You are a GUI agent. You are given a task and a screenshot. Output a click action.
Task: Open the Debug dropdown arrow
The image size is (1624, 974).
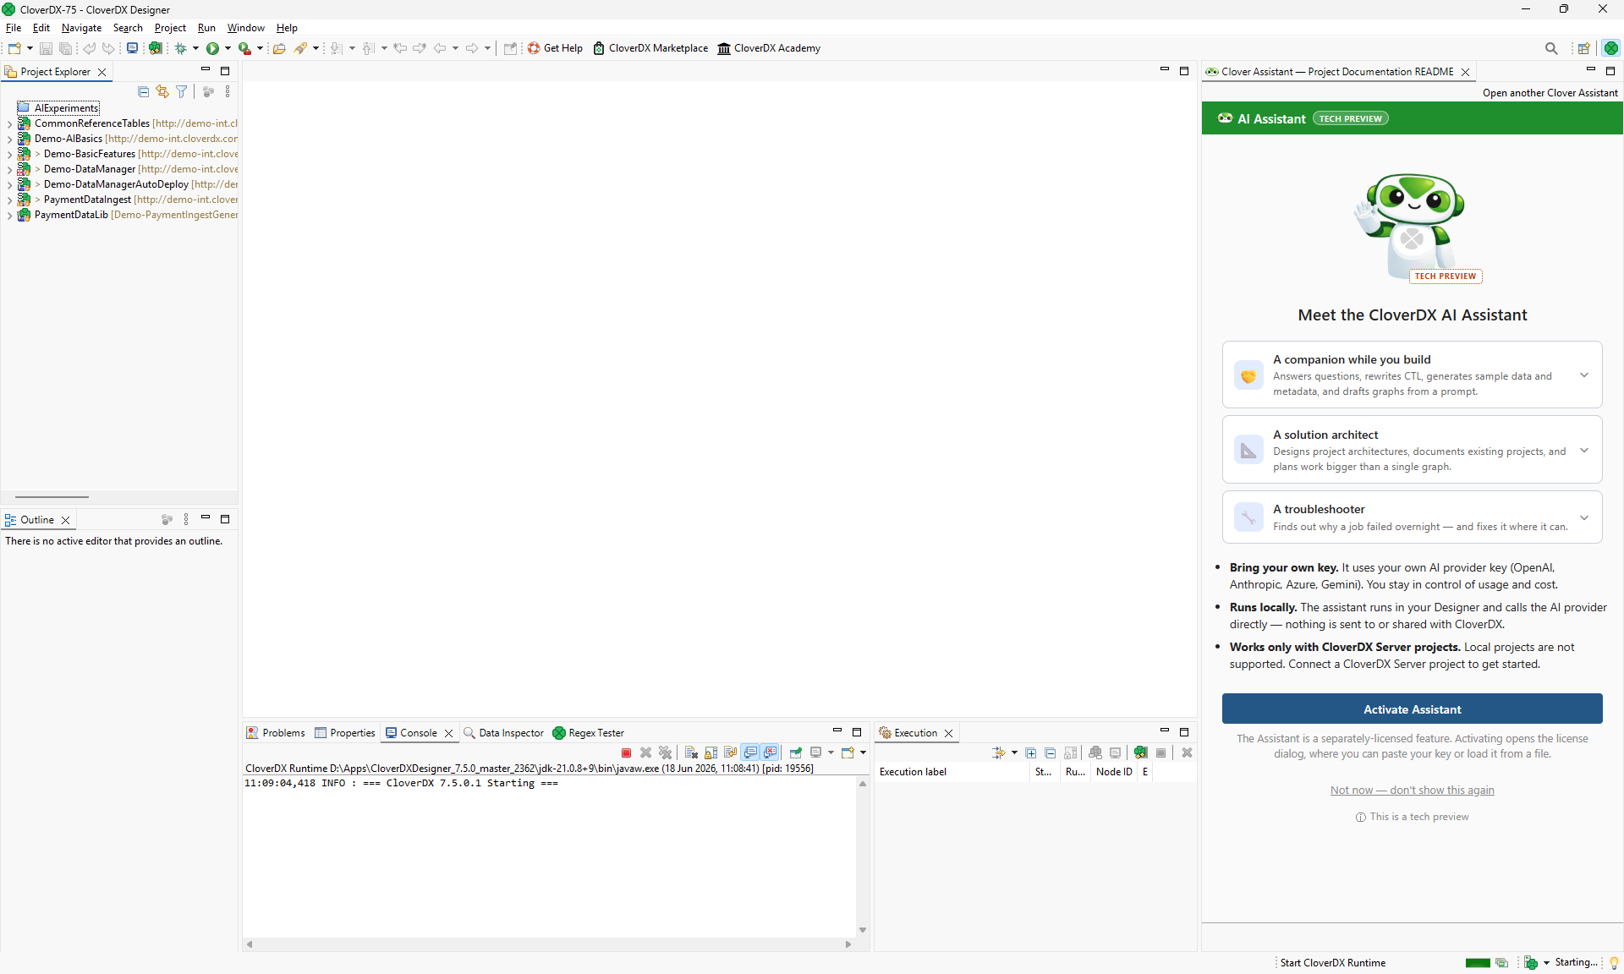coord(195,48)
